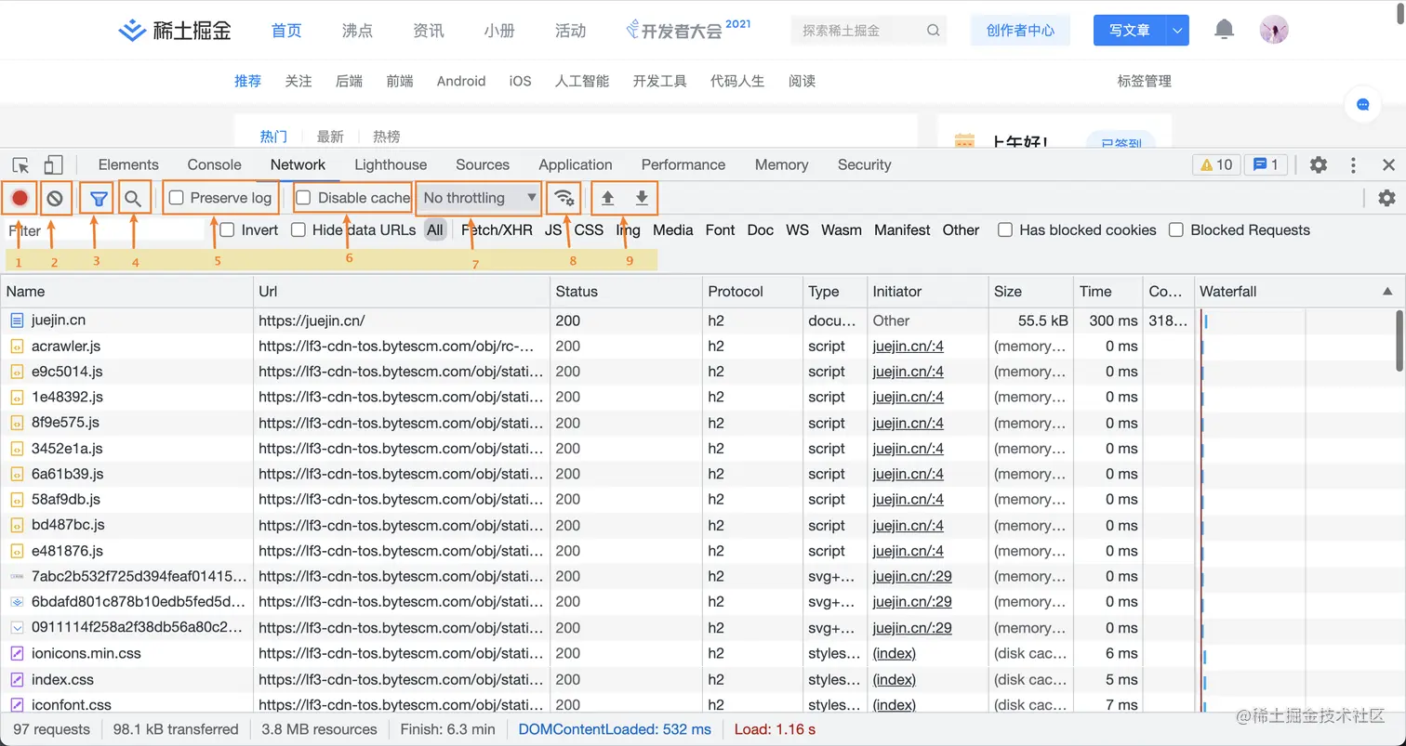Export HAR file with download arrow
This screenshot has width=1406, height=746.
642,198
